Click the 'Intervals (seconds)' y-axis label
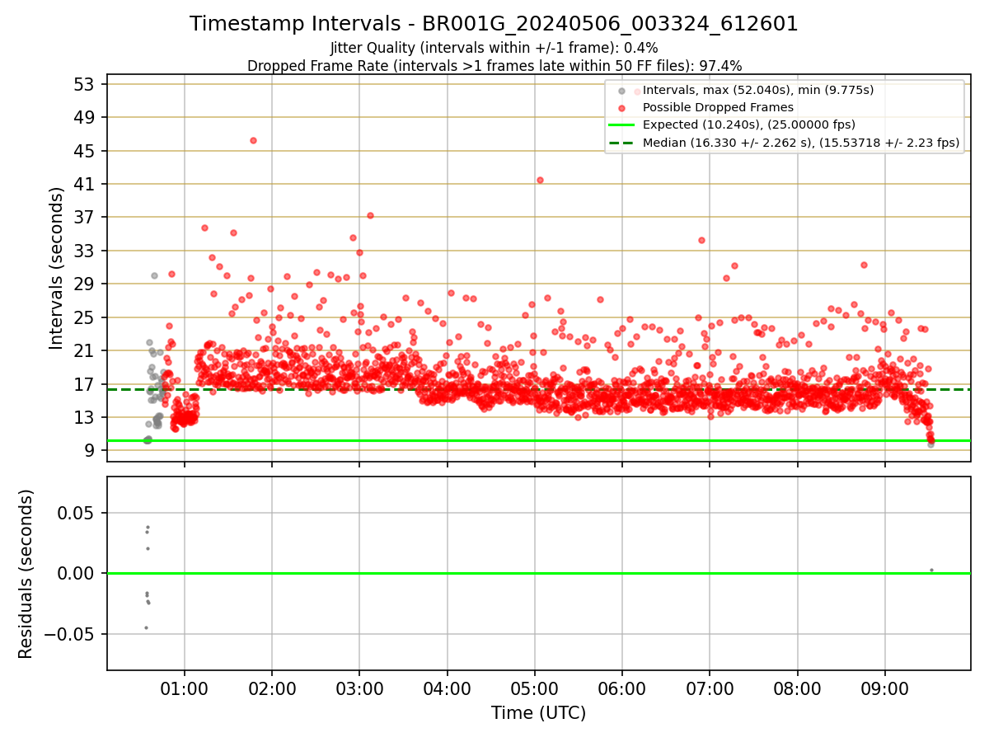Screen dimensions: 989x742 (x=56, y=267)
